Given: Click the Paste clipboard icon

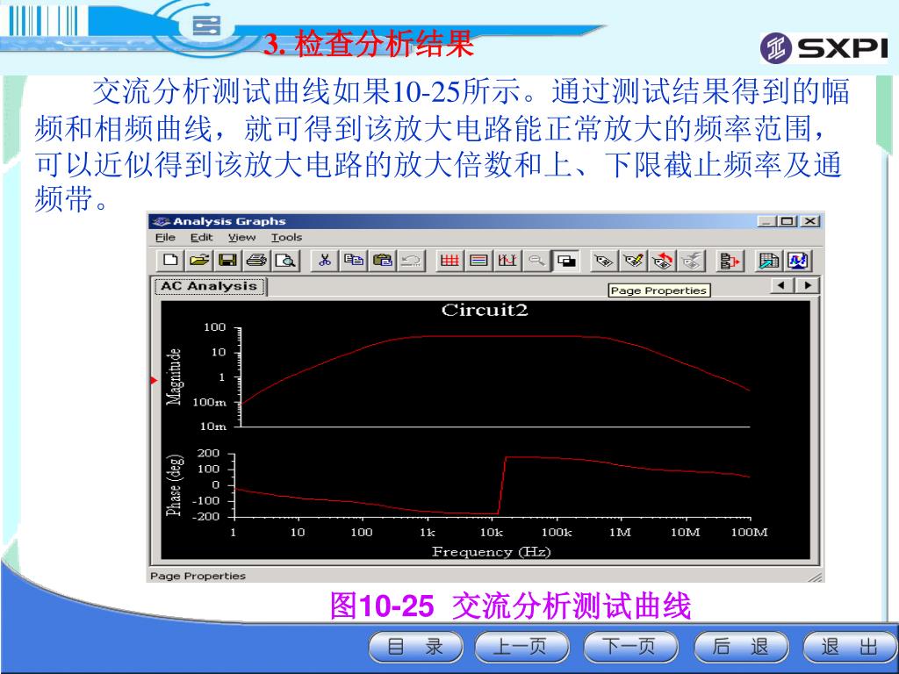Looking at the screenshot, I should pyautogui.click(x=383, y=261).
